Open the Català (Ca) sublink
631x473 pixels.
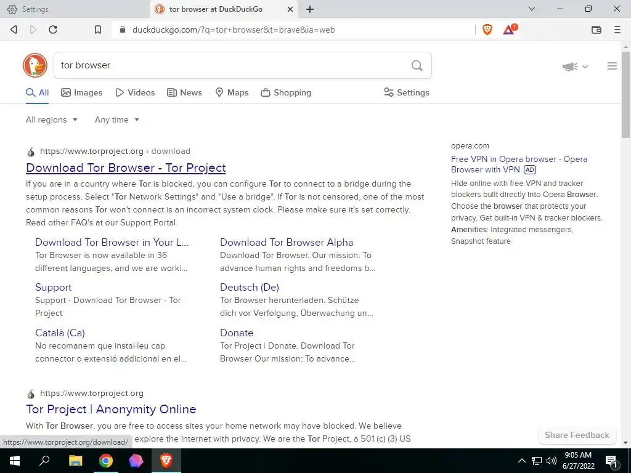[60, 333]
